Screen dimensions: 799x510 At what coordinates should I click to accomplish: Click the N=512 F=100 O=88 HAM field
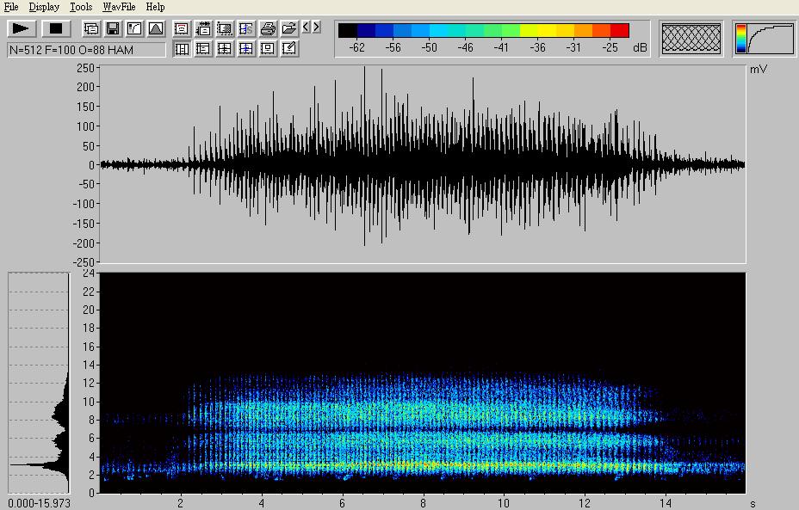click(x=86, y=50)
